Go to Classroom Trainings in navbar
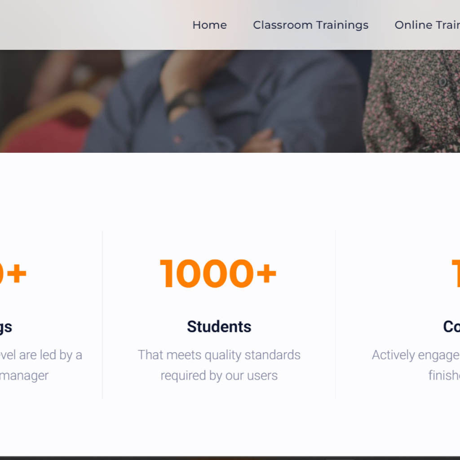This screenshot has width=460, height=460. (311, 25)
